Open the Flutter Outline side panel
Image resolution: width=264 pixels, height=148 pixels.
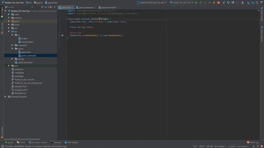[262, 14]
